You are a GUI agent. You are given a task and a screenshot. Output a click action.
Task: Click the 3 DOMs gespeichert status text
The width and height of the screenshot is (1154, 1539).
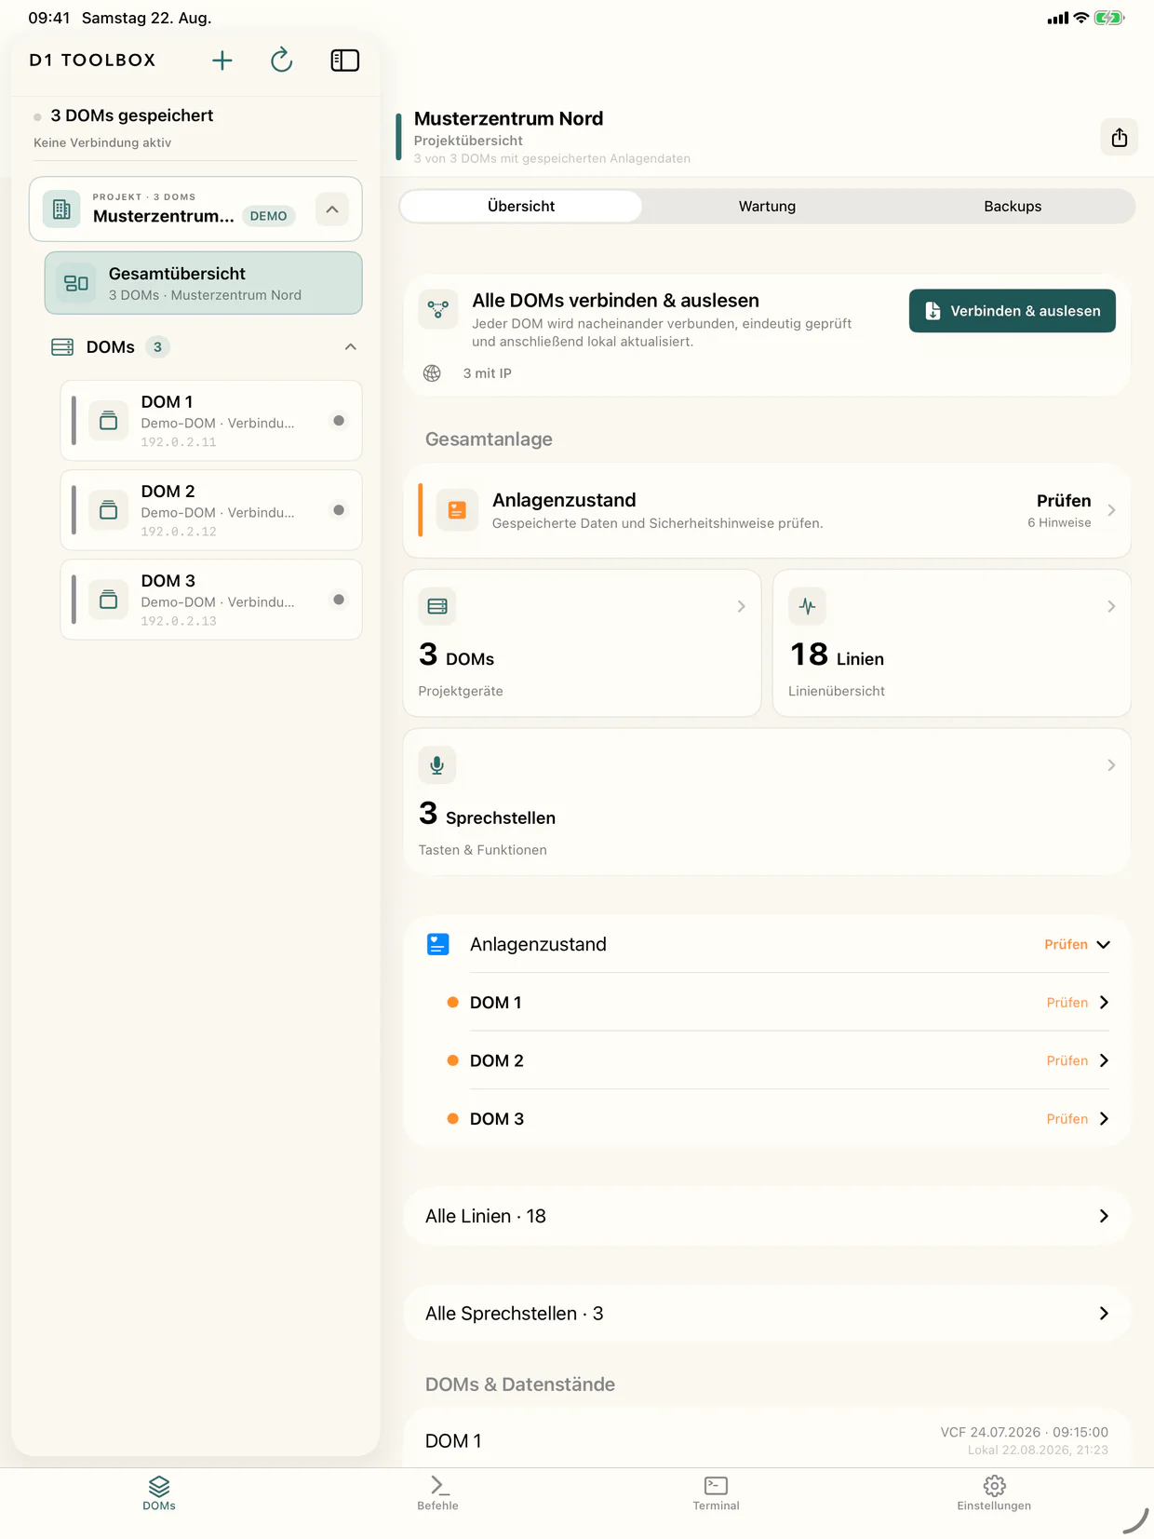pos(132,115)
